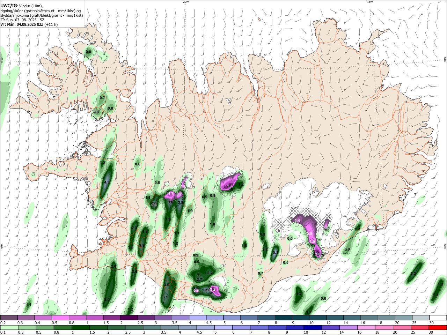Click the 20W longitude label

click(186, 2)
